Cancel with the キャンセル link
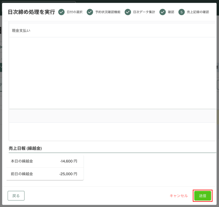The width and height of the screenshot is (219, 207). click(179, 196)
